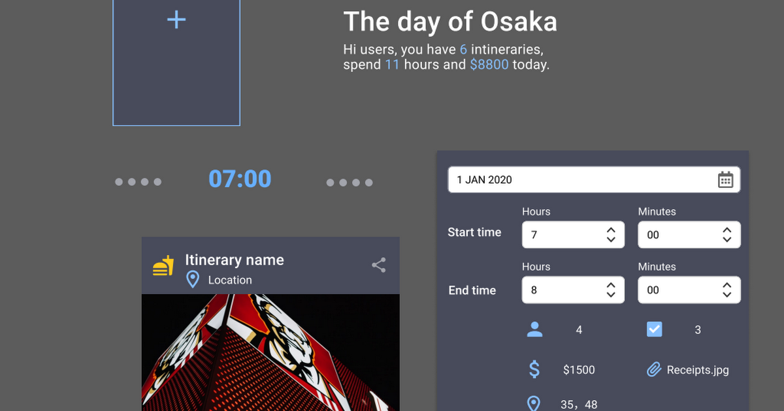The image size is (784, 411).
Task: Click the dots left of 07:00
Action: click(139, 182)
